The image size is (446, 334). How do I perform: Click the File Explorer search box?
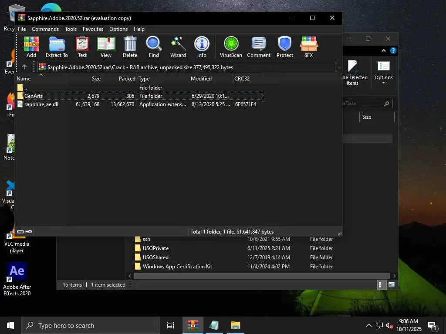(x=367, y=104)
